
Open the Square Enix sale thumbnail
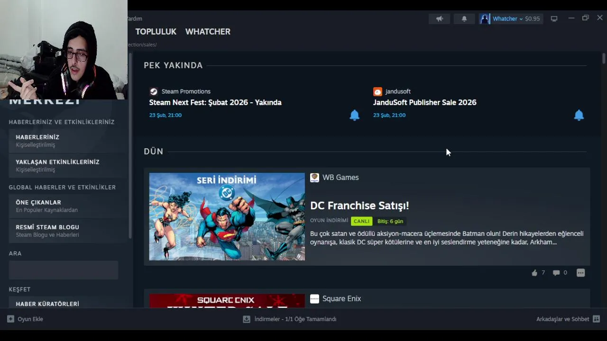point(227,301)
